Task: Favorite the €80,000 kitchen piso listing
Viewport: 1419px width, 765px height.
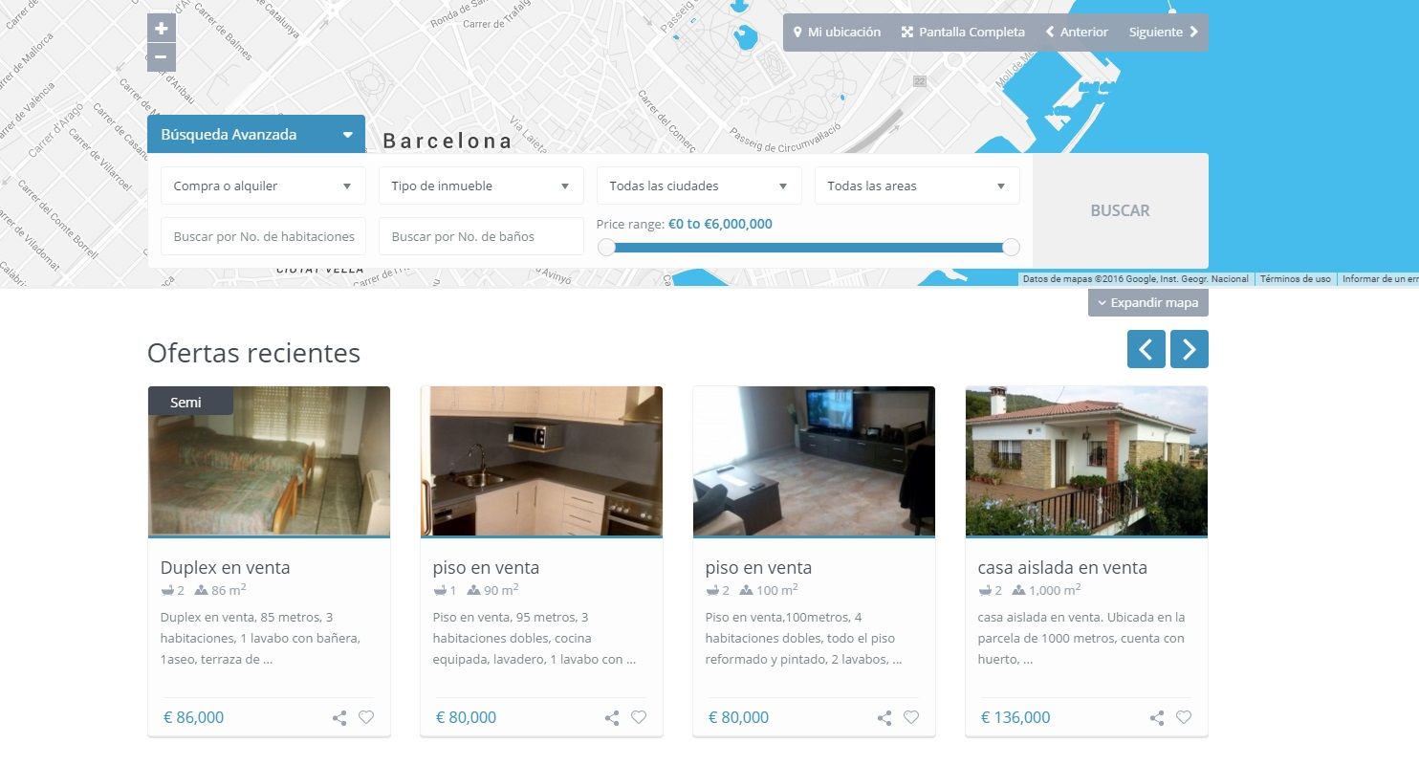Action: click(x=639, y=717)
